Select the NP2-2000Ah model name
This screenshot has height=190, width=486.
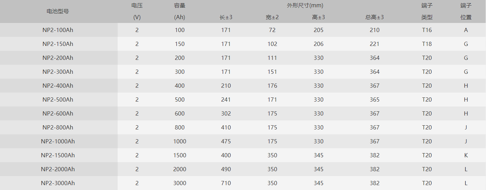click(x=58, y=169)
